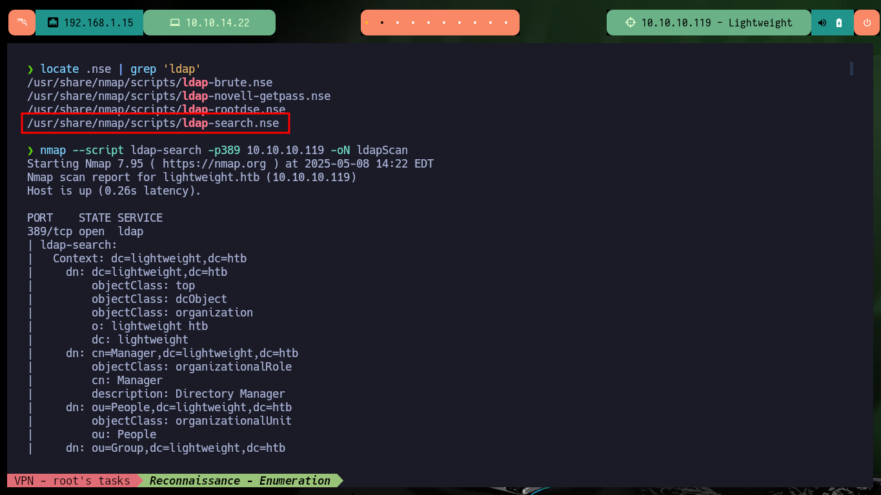Click the o: lightweight htb line

click(150, 326)
